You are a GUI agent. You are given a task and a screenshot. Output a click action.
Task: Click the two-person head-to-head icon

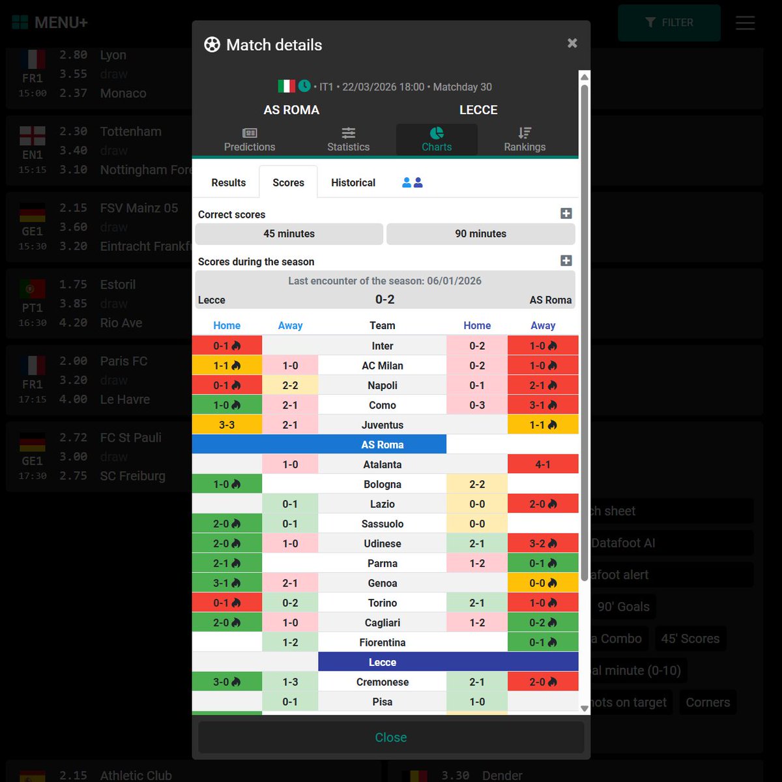point(412,182)
